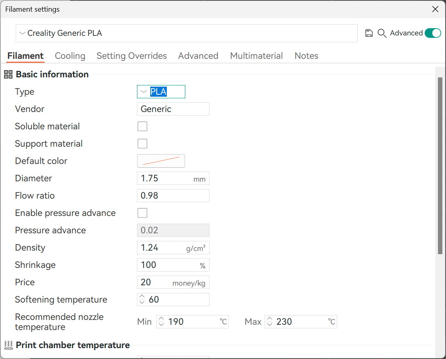
Task: Click the Advanced label beside the toggle
Action: [406, 33]
